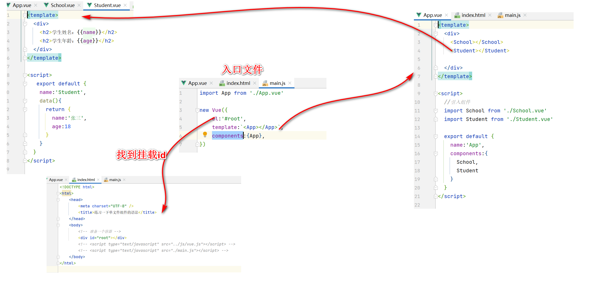Close main.js tab in the new Vue editor
Image resolution: width=590 pixels, height=306 pixels.
[x=290, y=83]
